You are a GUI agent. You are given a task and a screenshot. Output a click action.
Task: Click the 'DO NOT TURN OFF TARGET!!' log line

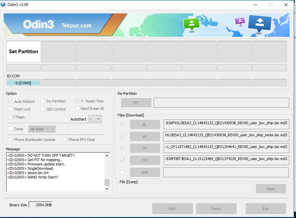point(41,155)
